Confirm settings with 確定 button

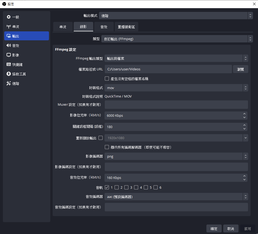pyautogui.click(x=214, y=228)
